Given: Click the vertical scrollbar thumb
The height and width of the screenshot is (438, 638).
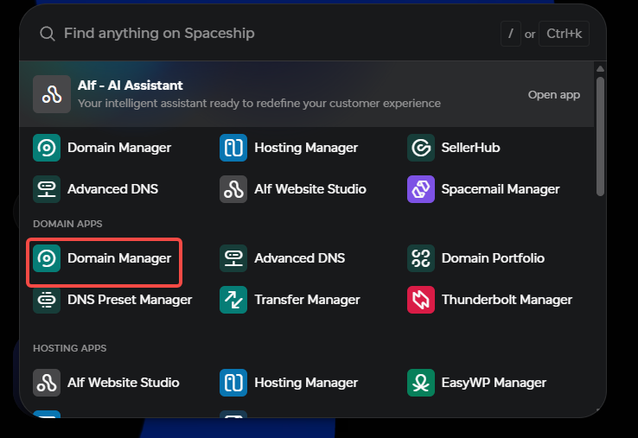Looking at the screenshot, I should tap(600, 136).
